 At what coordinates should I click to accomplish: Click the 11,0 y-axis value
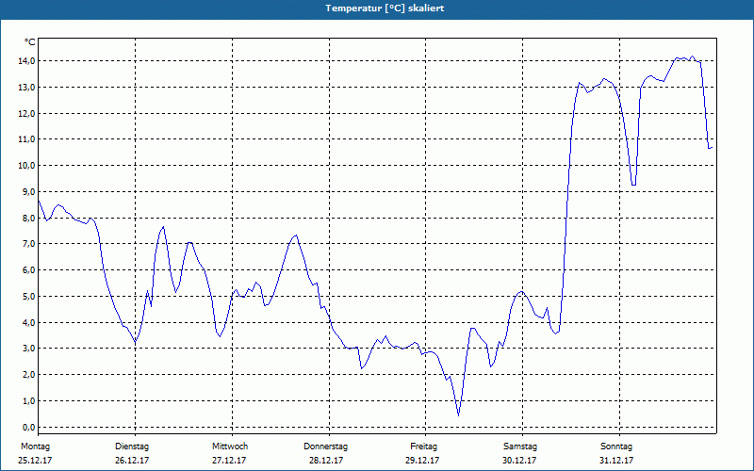point(27,139)
